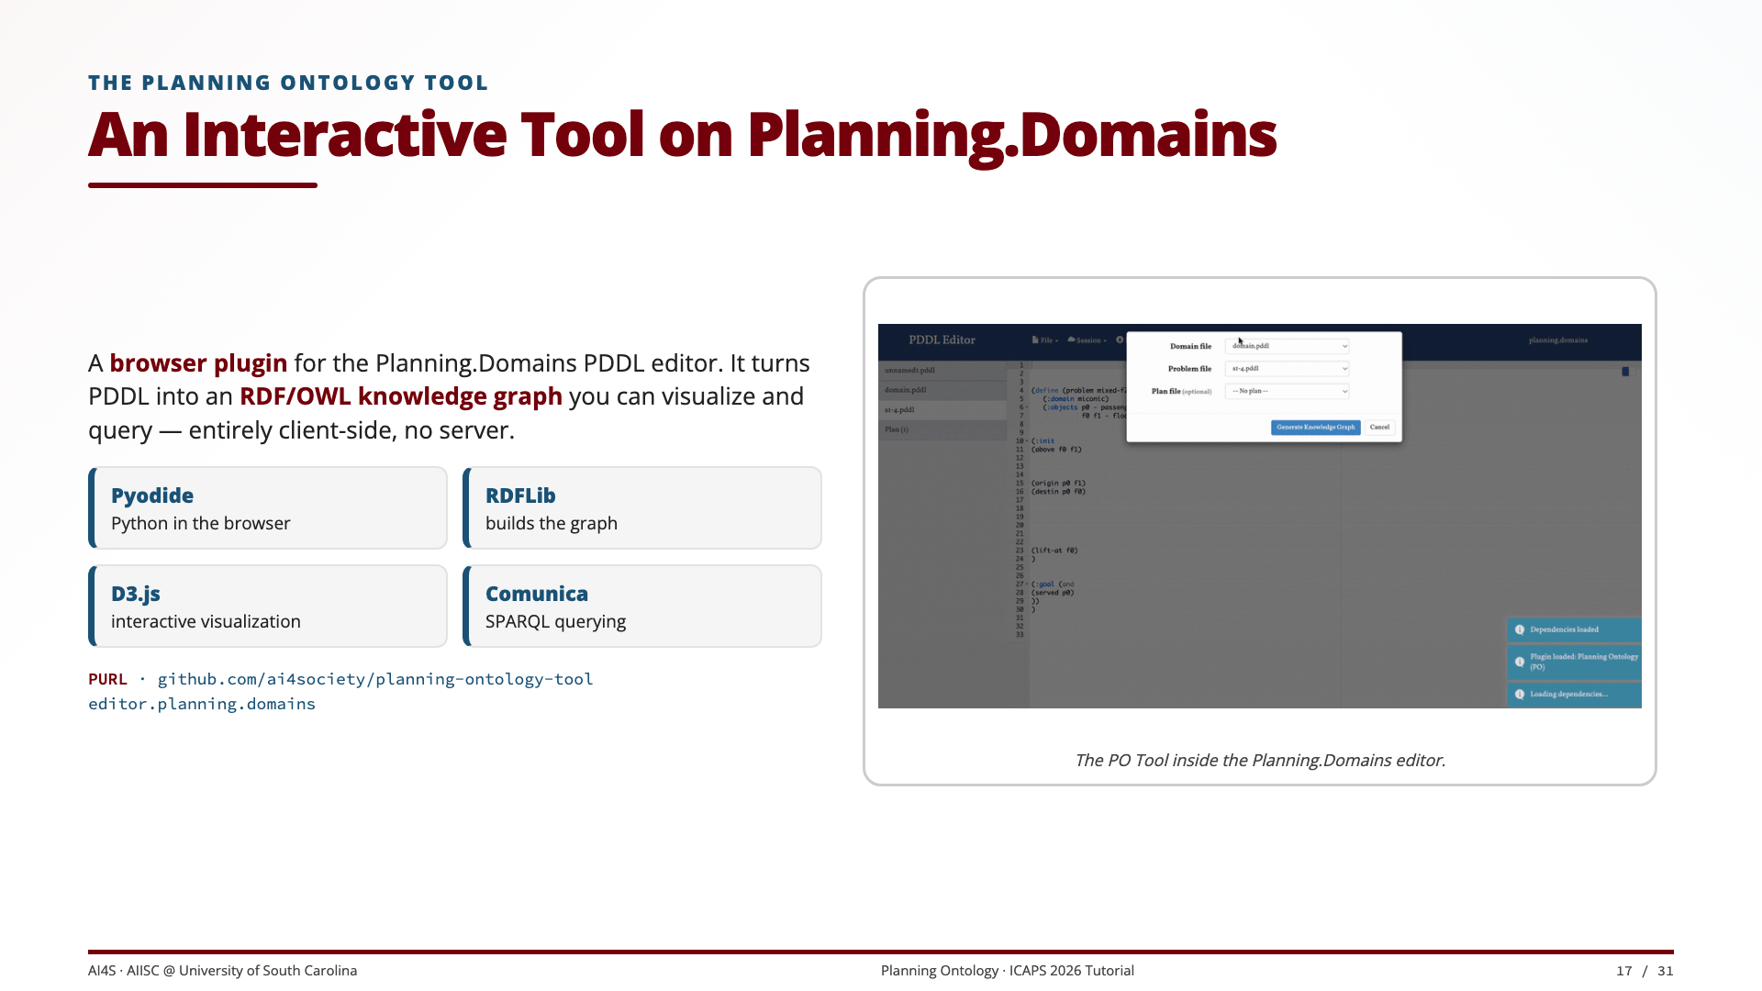Click the '(destin p0 f0)' code line
Viewport: 1762px width, 991px height.
click(1058, 492)
